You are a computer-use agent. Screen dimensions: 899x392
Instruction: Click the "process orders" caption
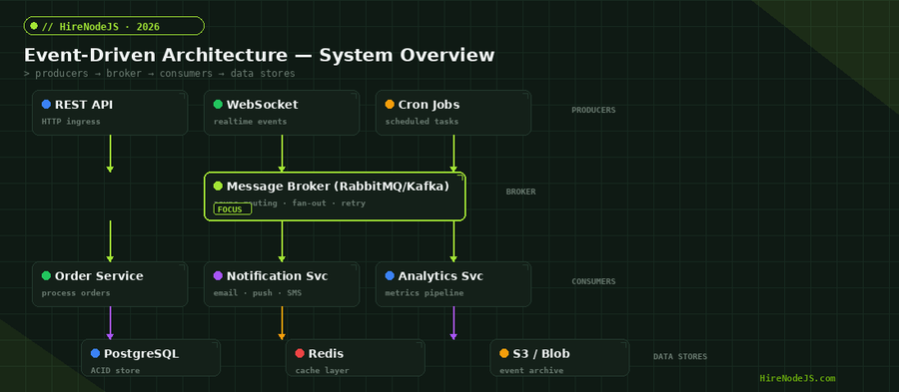(76, 293)
